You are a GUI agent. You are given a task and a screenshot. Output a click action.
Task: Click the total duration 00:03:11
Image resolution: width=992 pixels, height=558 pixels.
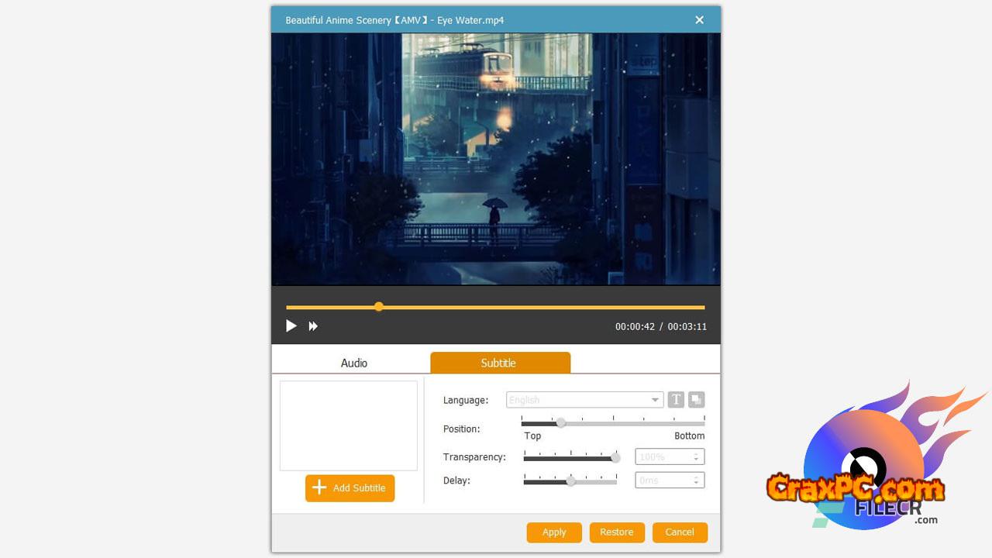click(x=687, y=327)
